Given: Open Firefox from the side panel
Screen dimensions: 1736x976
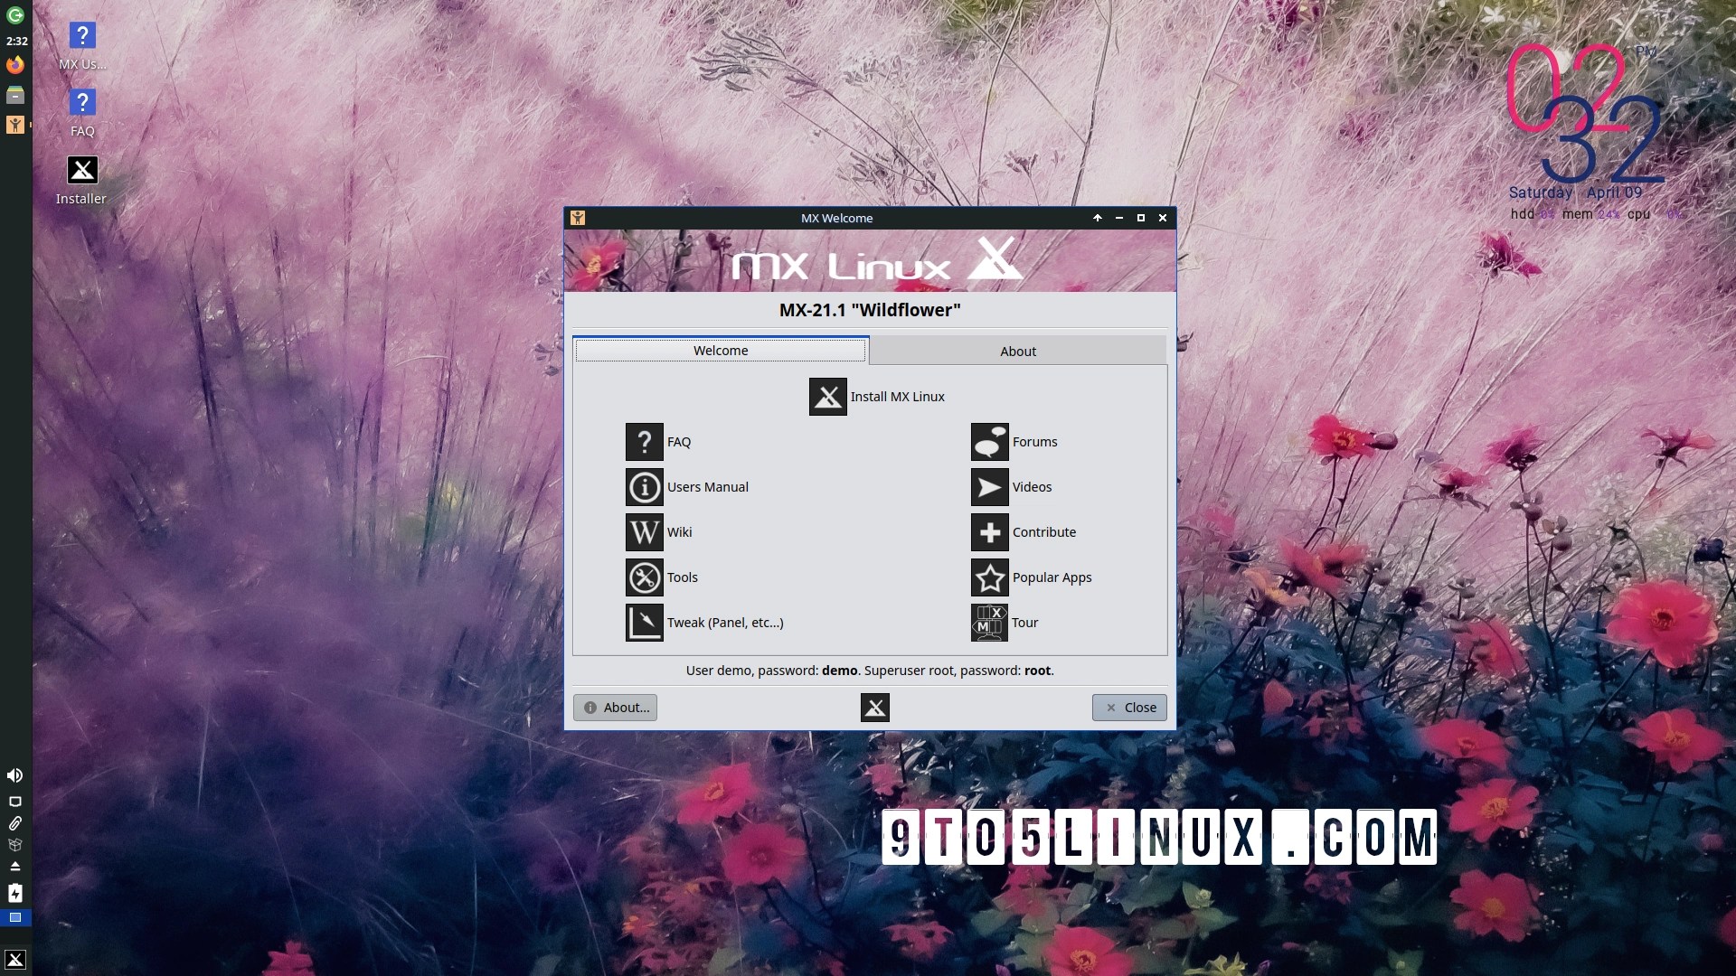Looking at the screenshot, I should click(x=15, y=65).
